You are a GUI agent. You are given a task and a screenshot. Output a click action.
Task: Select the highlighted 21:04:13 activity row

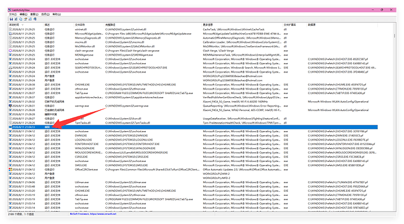[193, 127]
